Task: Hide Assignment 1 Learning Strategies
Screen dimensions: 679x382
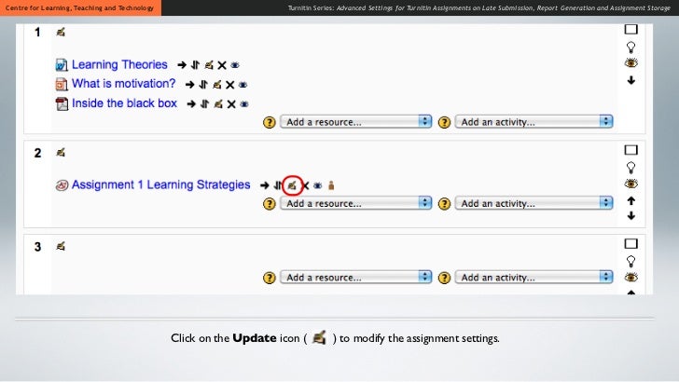Action: [x=317, y=185]
